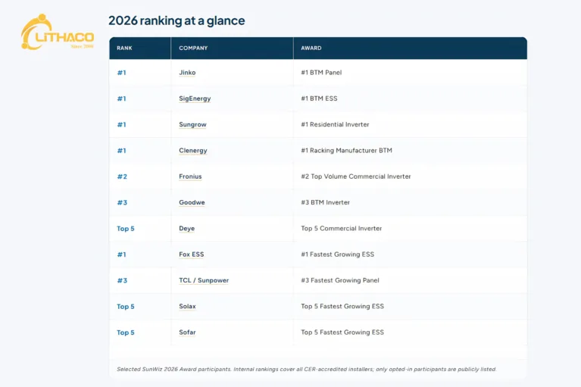Open the Clenergy company link
The height and width of the screenshot is (387, 581).
[x=193, y=151]
